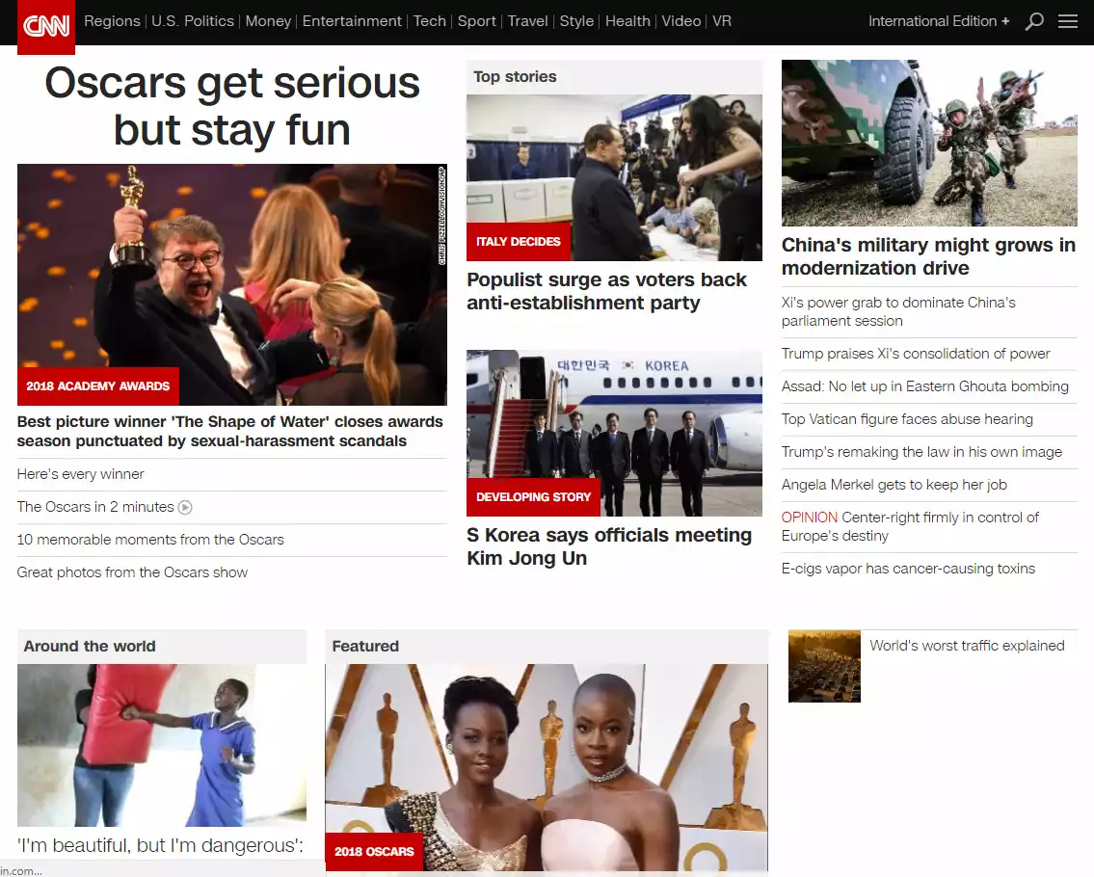1094x877 pixels.
Task: Open the VR nav item
Action: pyautogui.click(x=721, y=21)
